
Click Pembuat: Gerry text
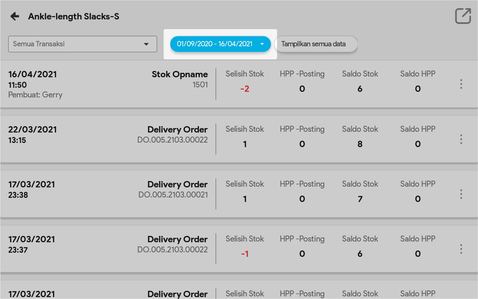click(35, 95)
